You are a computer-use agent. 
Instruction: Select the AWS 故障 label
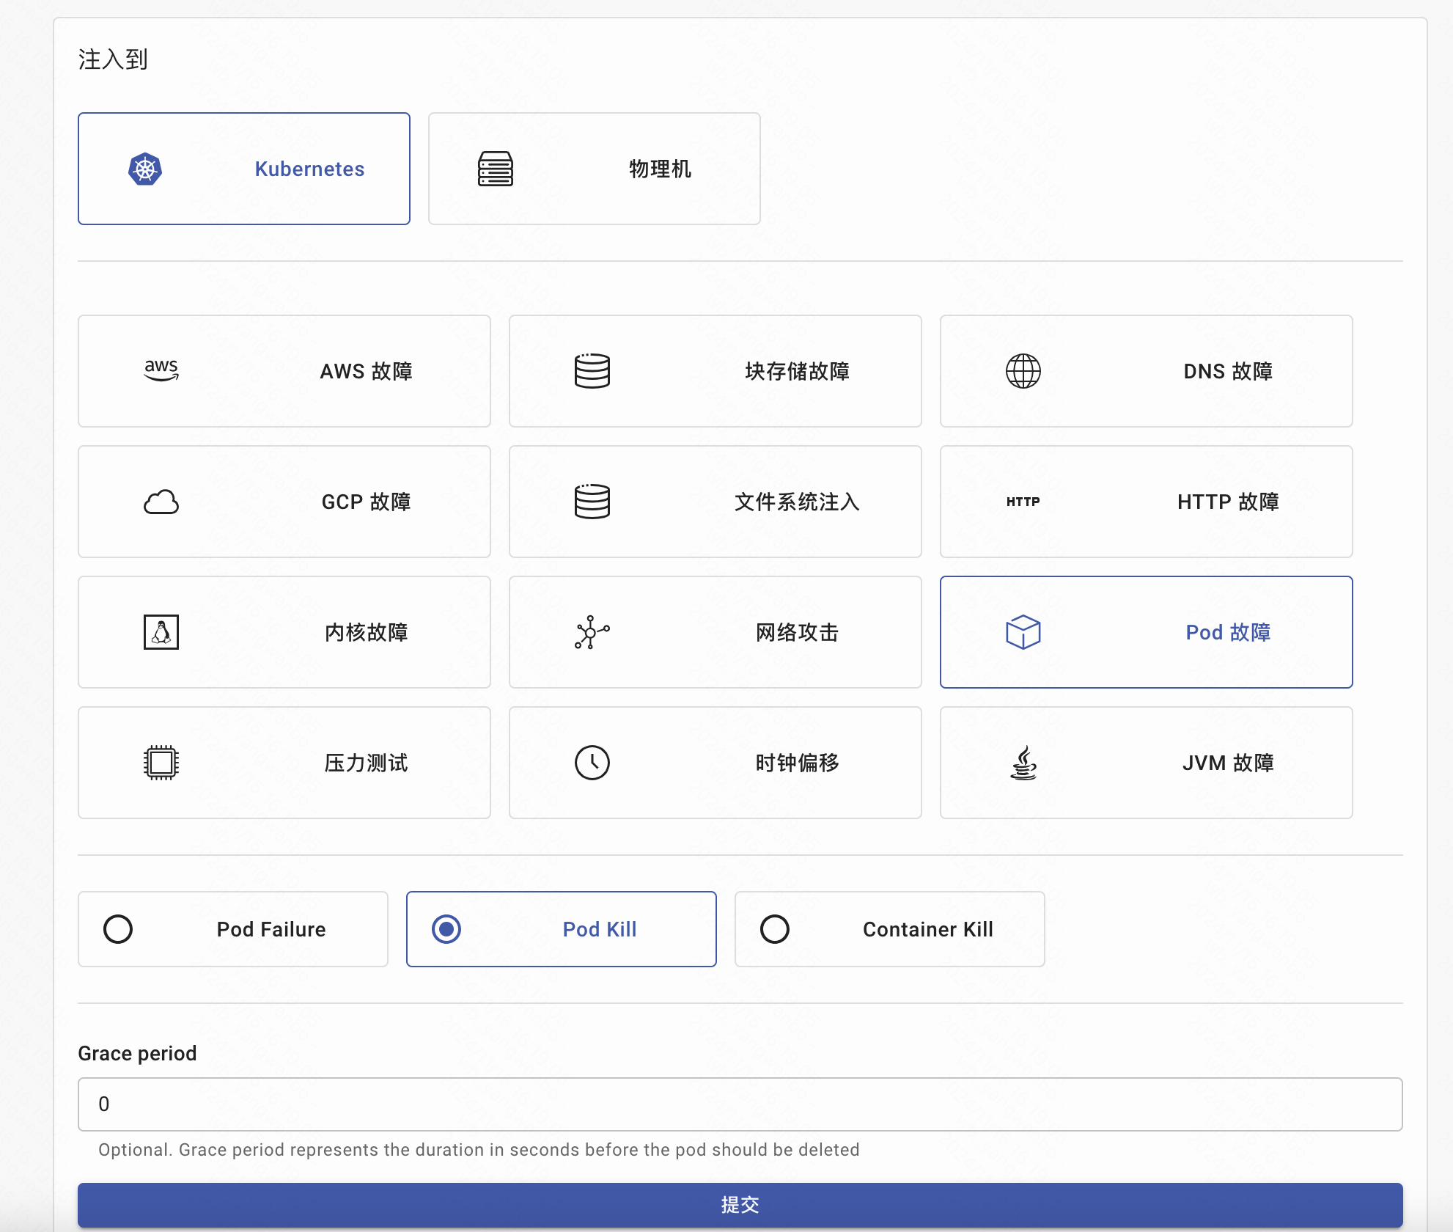pyautogui.click(x=367, y=371)
